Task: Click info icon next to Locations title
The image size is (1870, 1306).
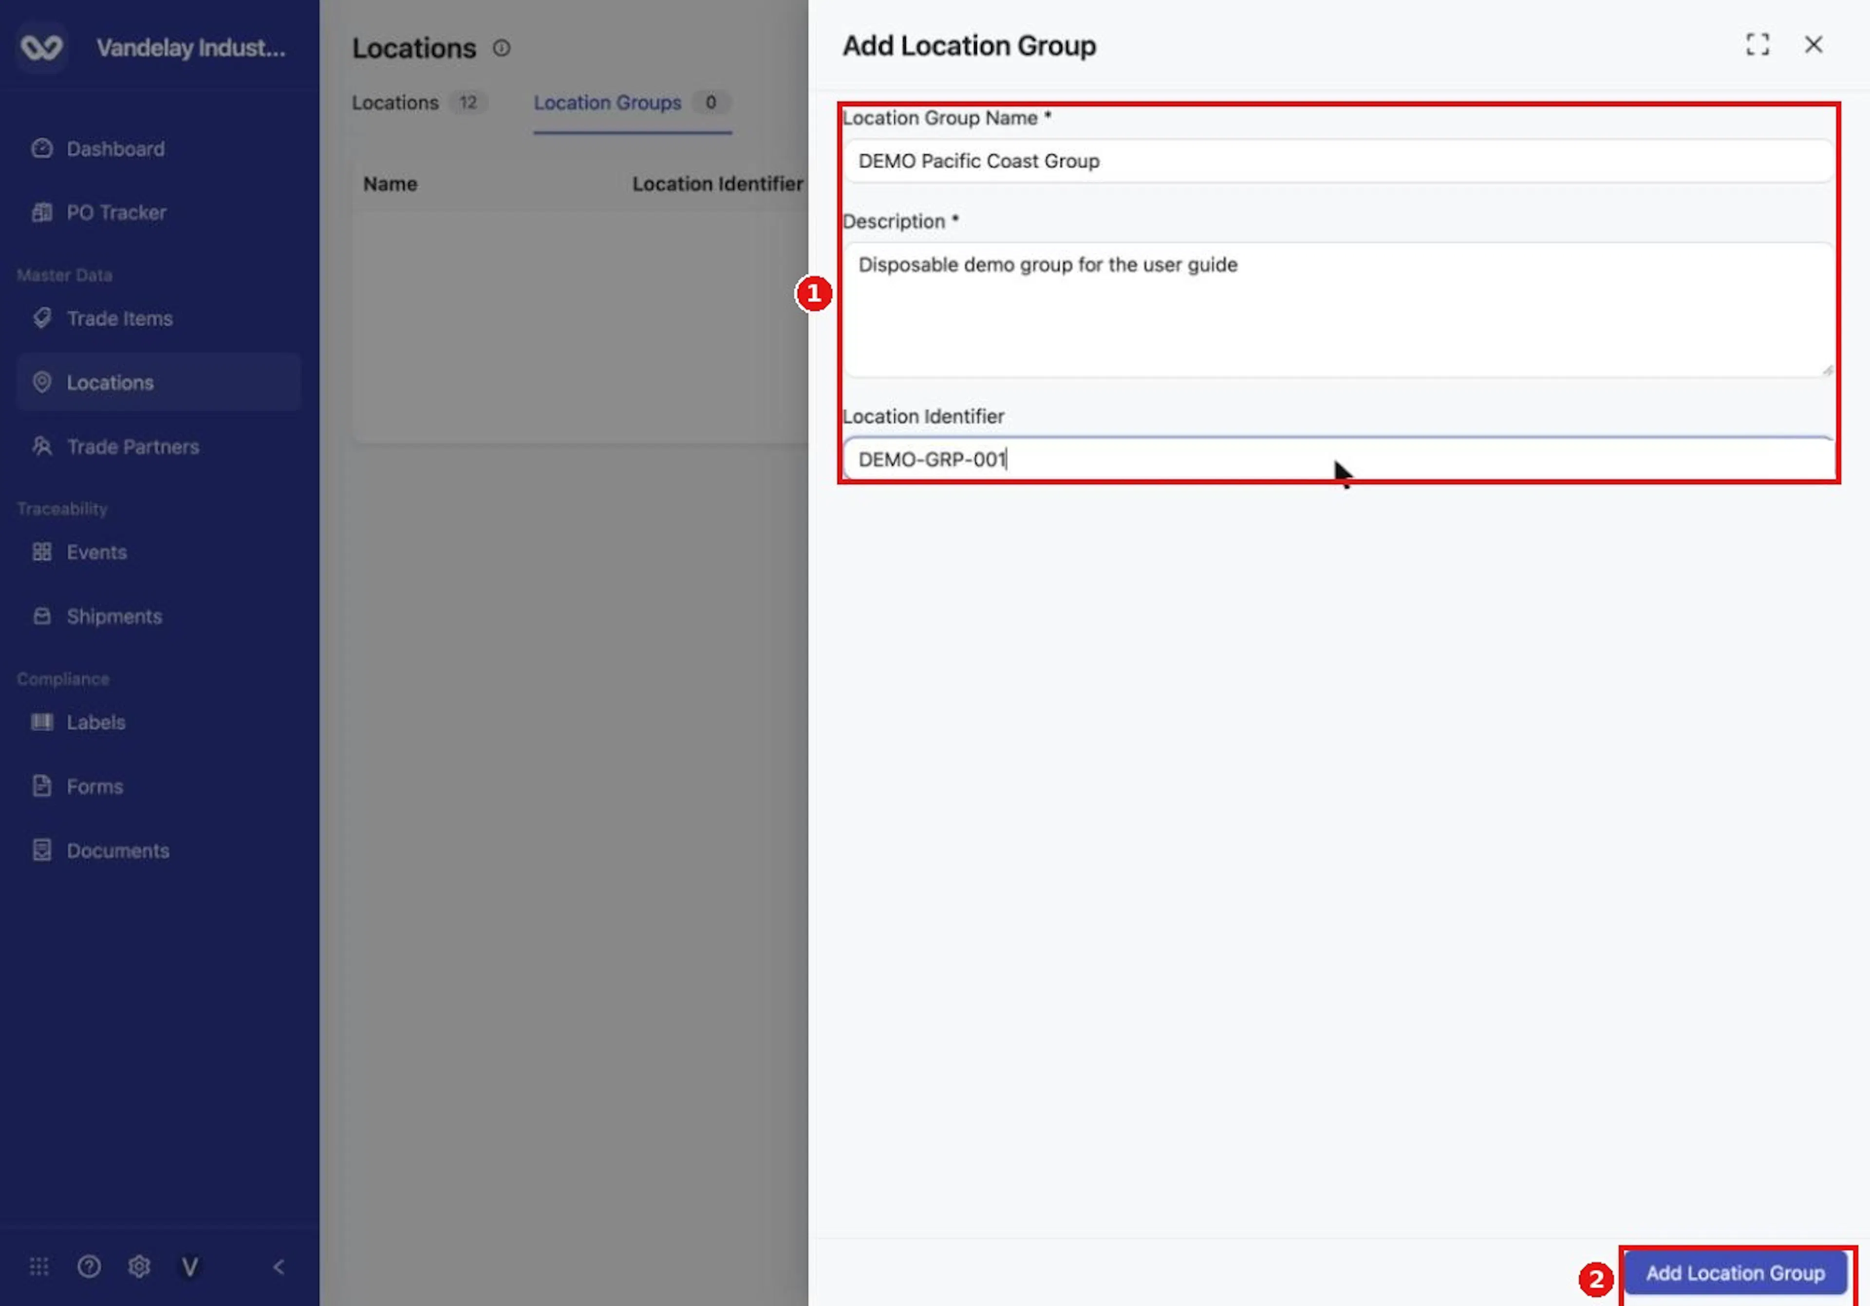Action: [501, 48]
